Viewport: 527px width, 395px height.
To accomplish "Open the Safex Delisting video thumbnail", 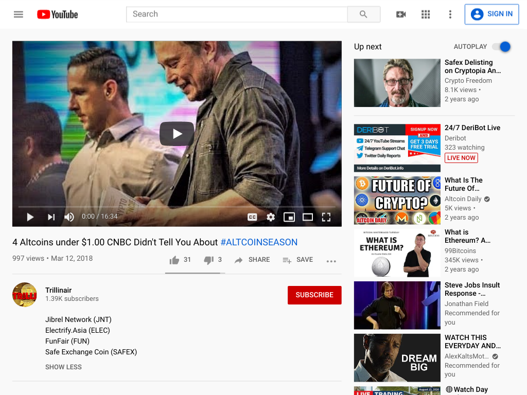I will (x=397, y=83).
